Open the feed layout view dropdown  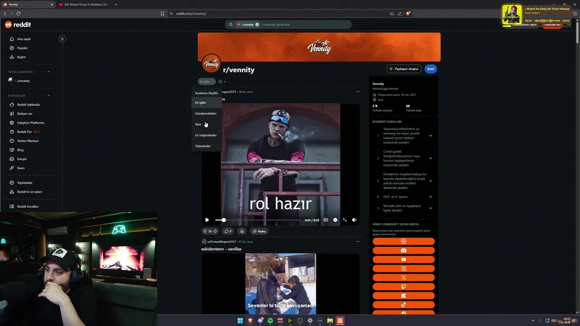click(x=222, y=81)
